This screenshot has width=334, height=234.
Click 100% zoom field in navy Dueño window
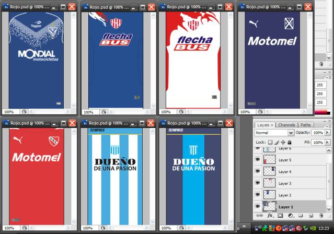[168, 228]
